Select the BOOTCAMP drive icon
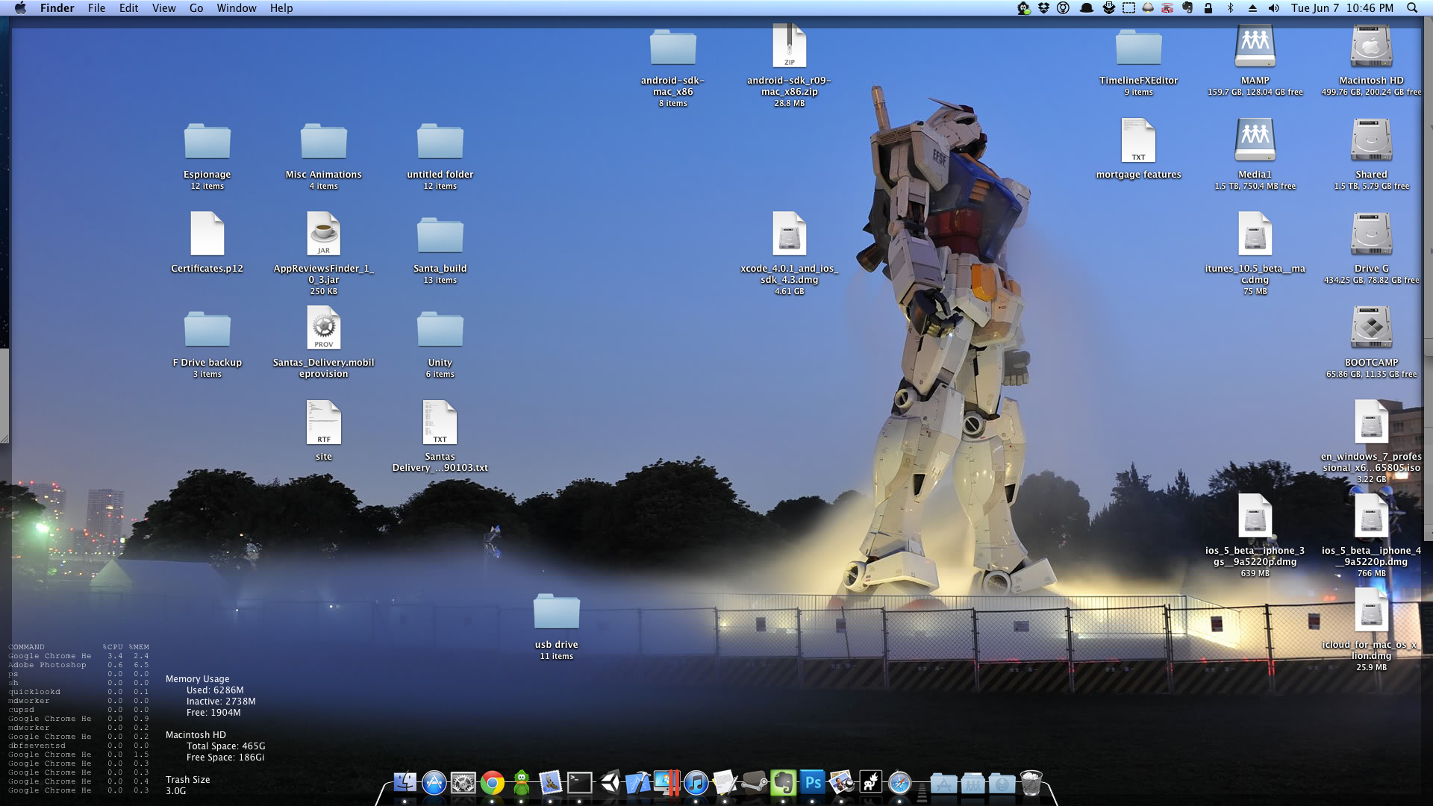Screen dimensions: 1433x806 pos(1371,328)
